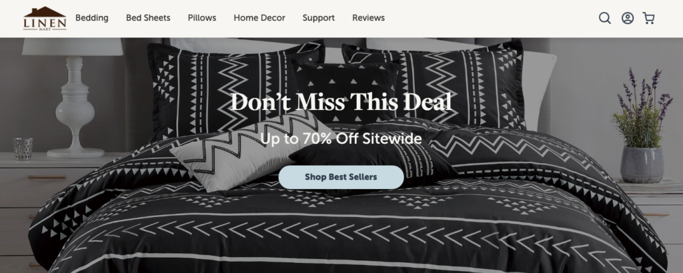Viewport: 683px width, 273px height.
Task: Go to the Reviews page
Action: pos(368,18)
